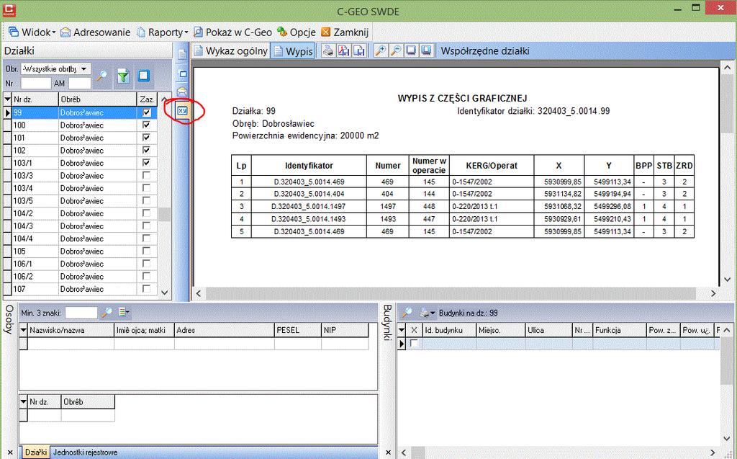Click the export to PDF icon
737x459 pixels.
[x=343, y=50]
